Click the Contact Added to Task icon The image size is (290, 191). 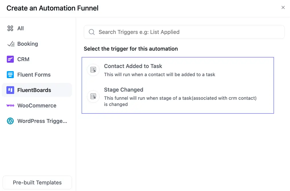(x=93, y=70)
